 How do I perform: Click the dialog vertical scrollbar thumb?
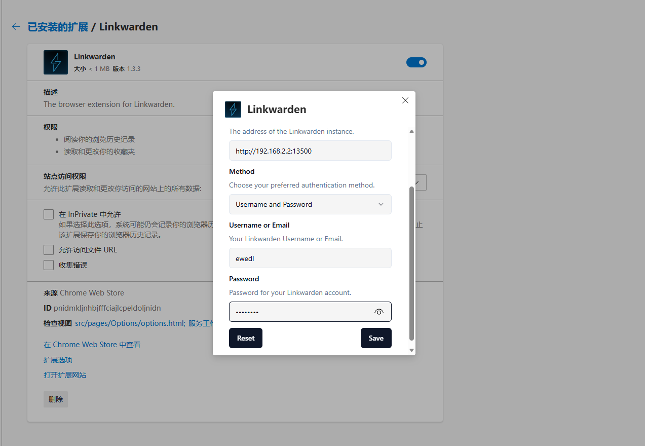(x=411, y=264)
